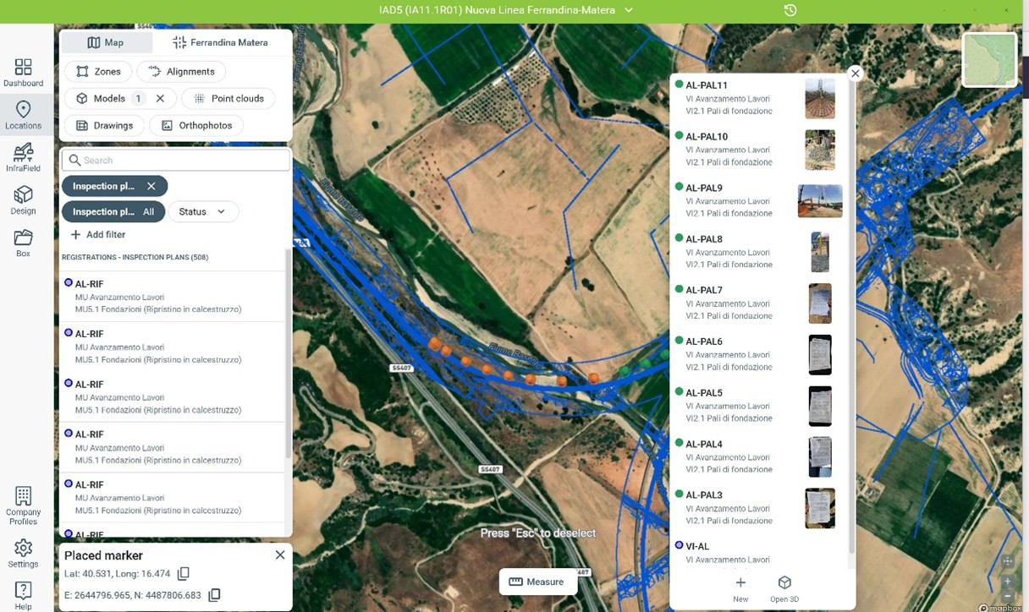Click the history clock icon in header
1029x612 pixels.
coord(790,10)
